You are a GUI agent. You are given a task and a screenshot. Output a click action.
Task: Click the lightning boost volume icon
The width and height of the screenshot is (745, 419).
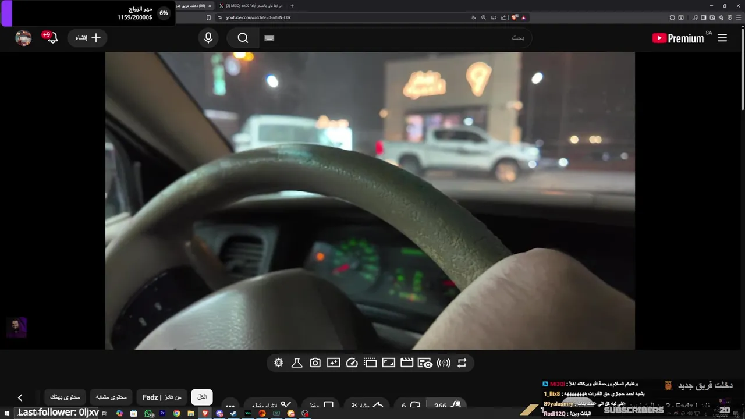click(444, 363)
